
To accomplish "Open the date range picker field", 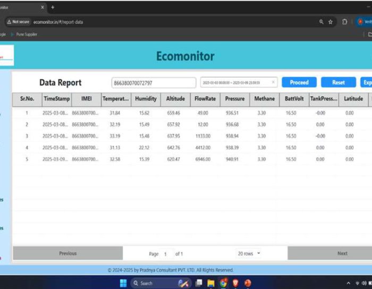I will 235,82.
